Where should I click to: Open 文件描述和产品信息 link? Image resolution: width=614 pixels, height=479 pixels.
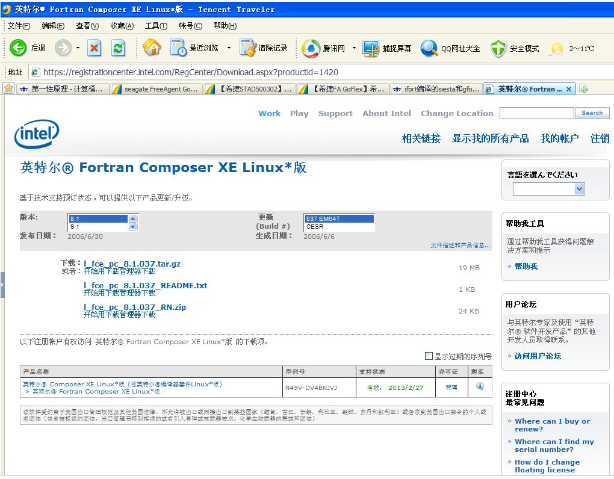pyautogui.click(x=460, y=246)
